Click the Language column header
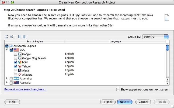The image size is (174, 108). coord(115,42)
